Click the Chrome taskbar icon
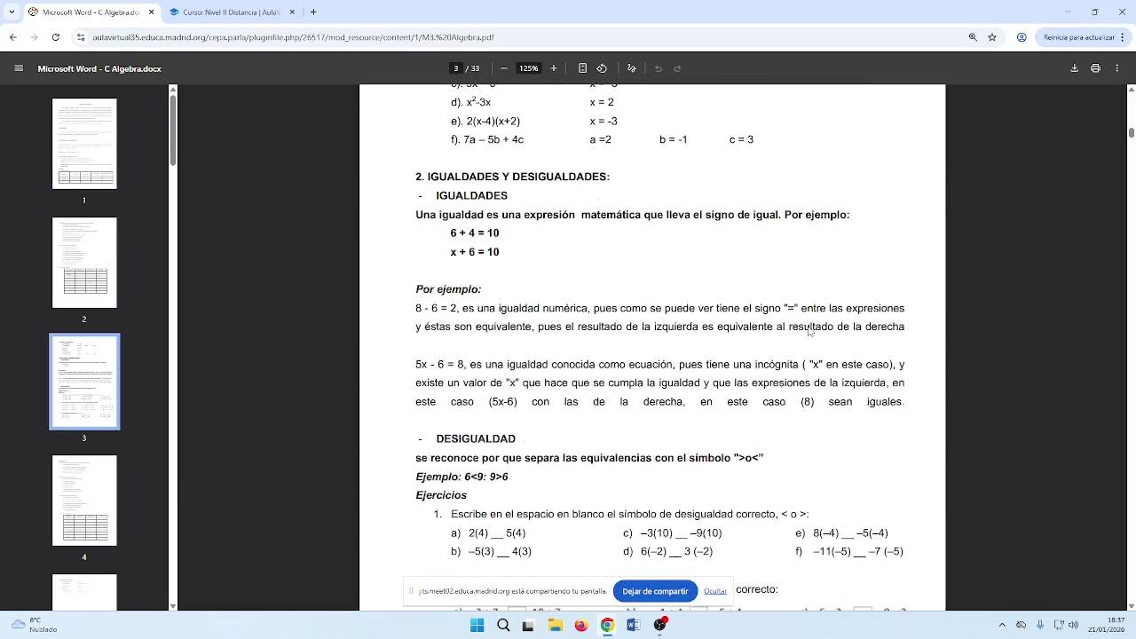This screenshot has width=1136, height=639. [607, 625]
